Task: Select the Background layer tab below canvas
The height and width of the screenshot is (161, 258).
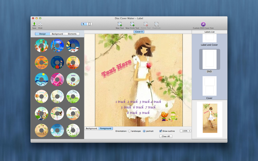Action: point(91,128)
